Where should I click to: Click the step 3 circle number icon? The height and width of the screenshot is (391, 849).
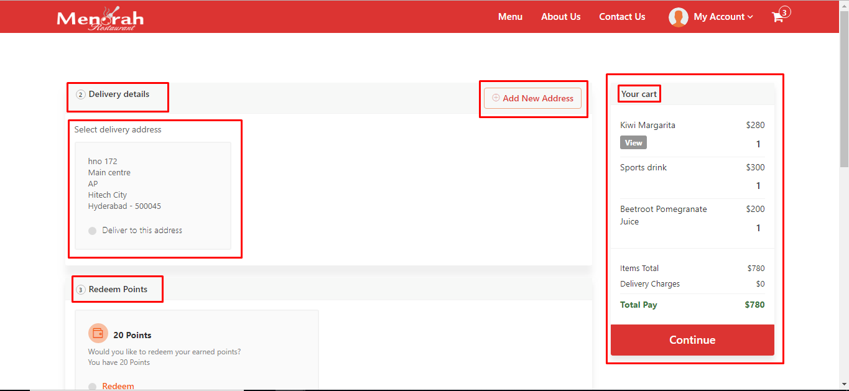coord(81,290)
